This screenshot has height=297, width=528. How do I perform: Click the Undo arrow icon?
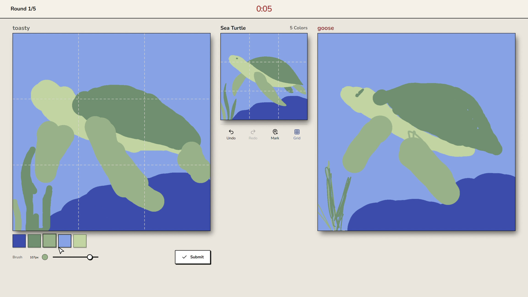(x=231, y=132)
